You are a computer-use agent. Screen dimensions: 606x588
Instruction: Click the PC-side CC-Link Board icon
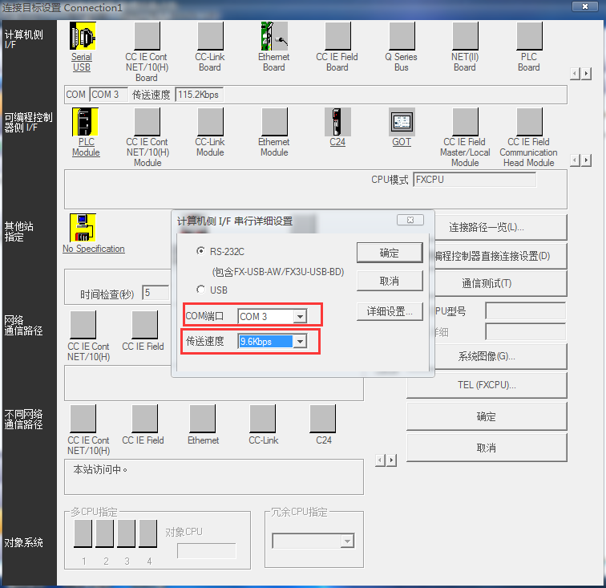tap(210, 36)
